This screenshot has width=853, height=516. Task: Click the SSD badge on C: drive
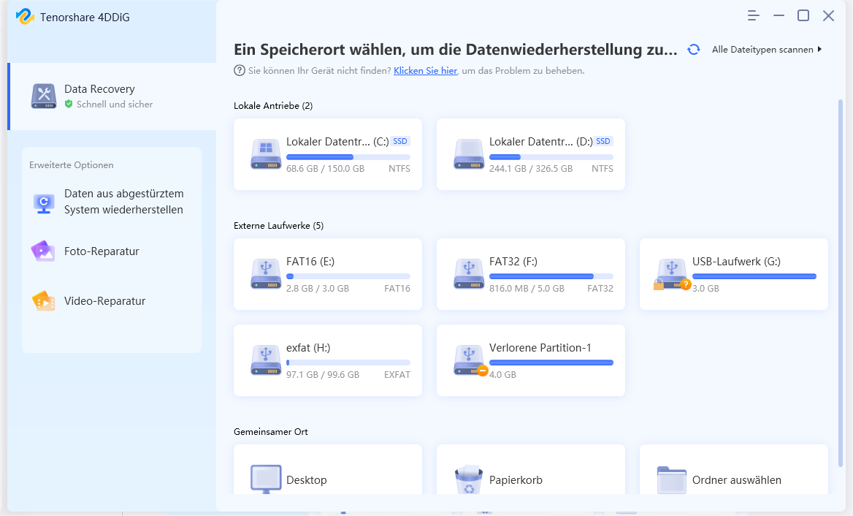click(x=400, y=141)
